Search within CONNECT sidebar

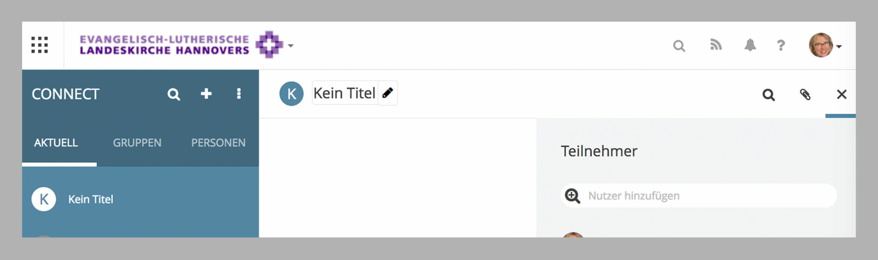(x=174, y=94)
